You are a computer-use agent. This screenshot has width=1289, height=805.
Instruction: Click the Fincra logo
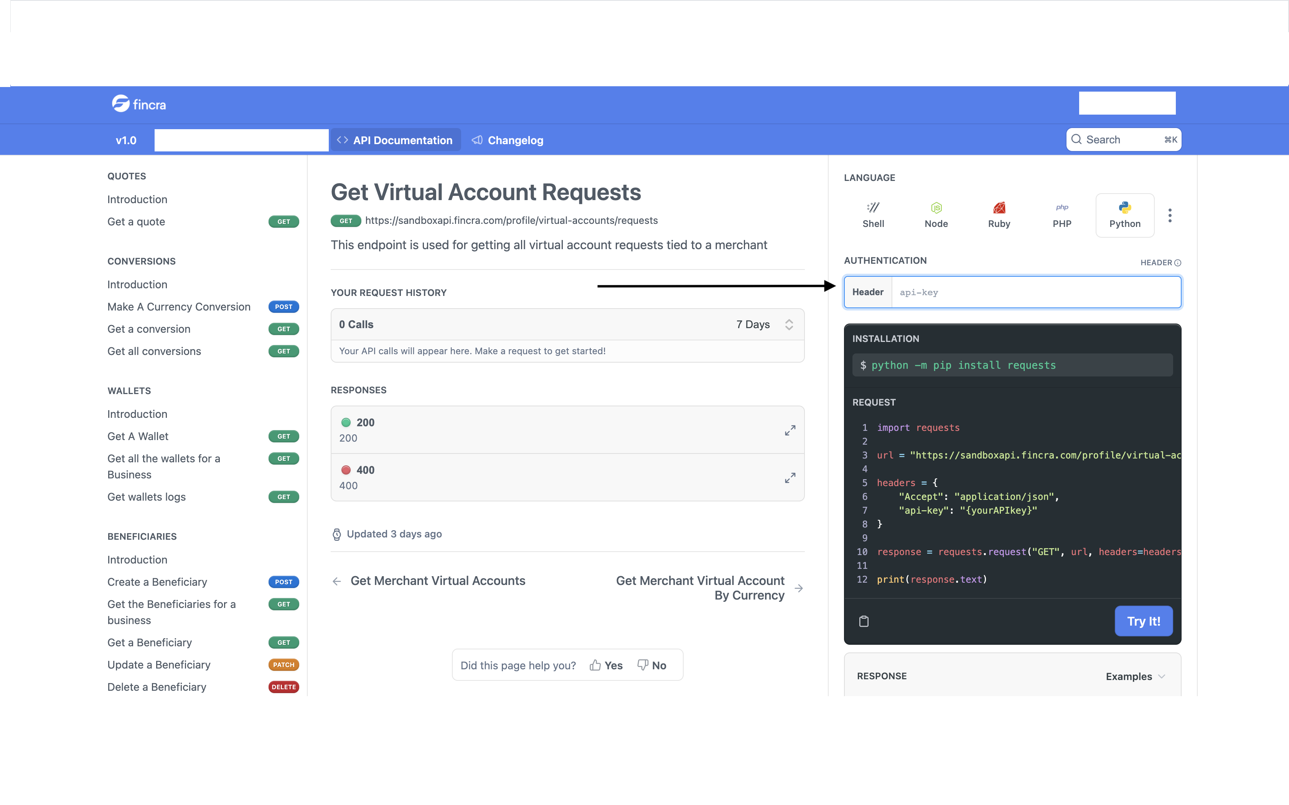(x=139, y=104)
